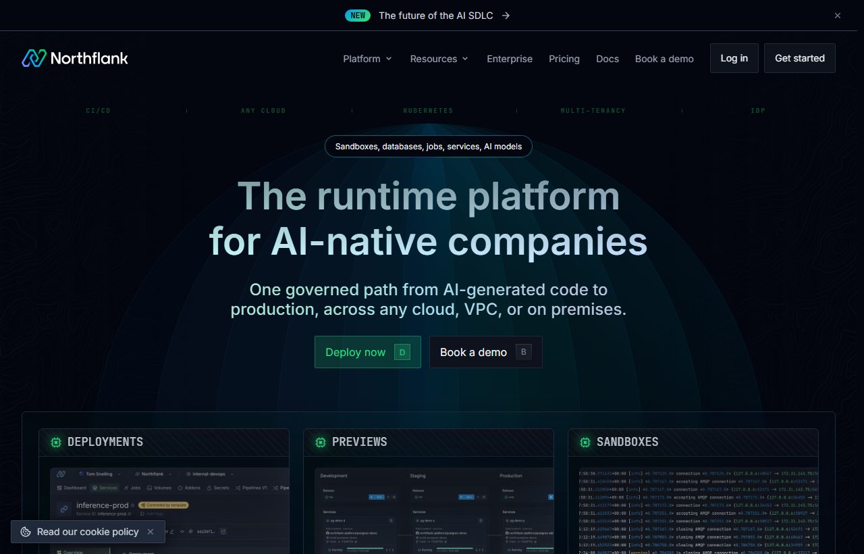Image resolution: width=864 pixels, height=554 pixels.
Task: Click the Production column in the Previews image
Action: (511, 476)
